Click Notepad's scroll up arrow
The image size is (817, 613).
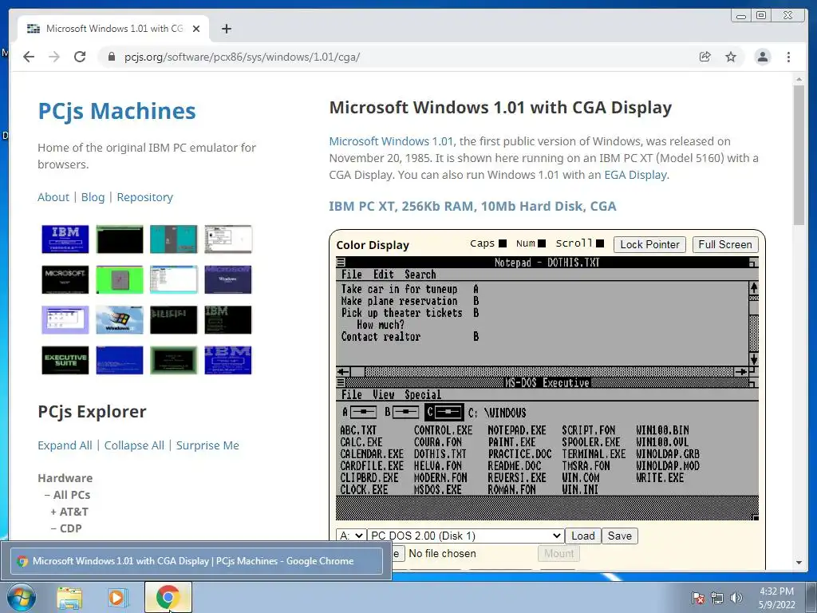pyautogui.click(x=753, y=287)
